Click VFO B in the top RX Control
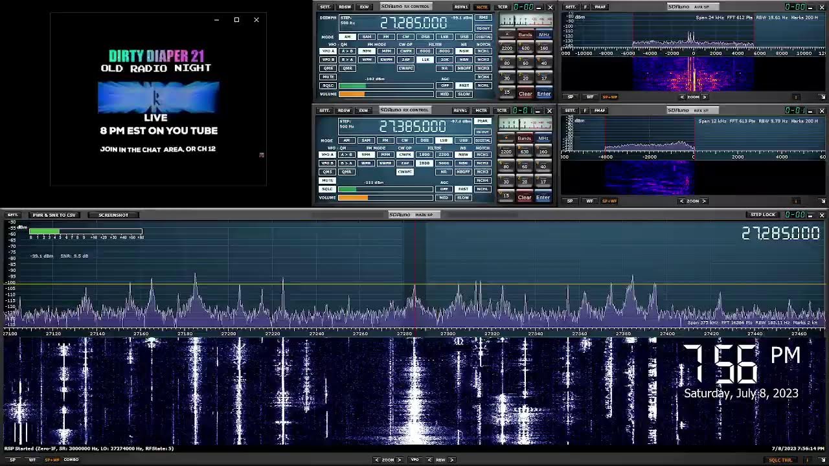Image resolution: width=829 pixels, height=466 pixels. (328, 60)
